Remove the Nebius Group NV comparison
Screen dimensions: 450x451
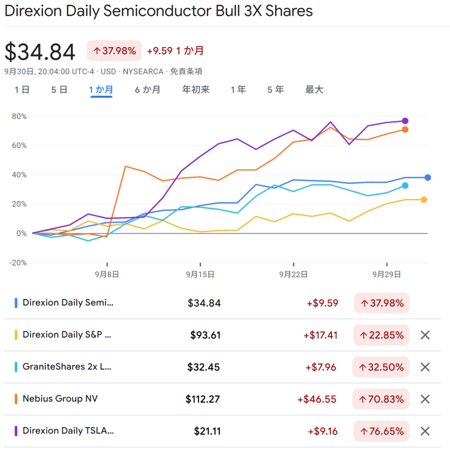point(424,399)
